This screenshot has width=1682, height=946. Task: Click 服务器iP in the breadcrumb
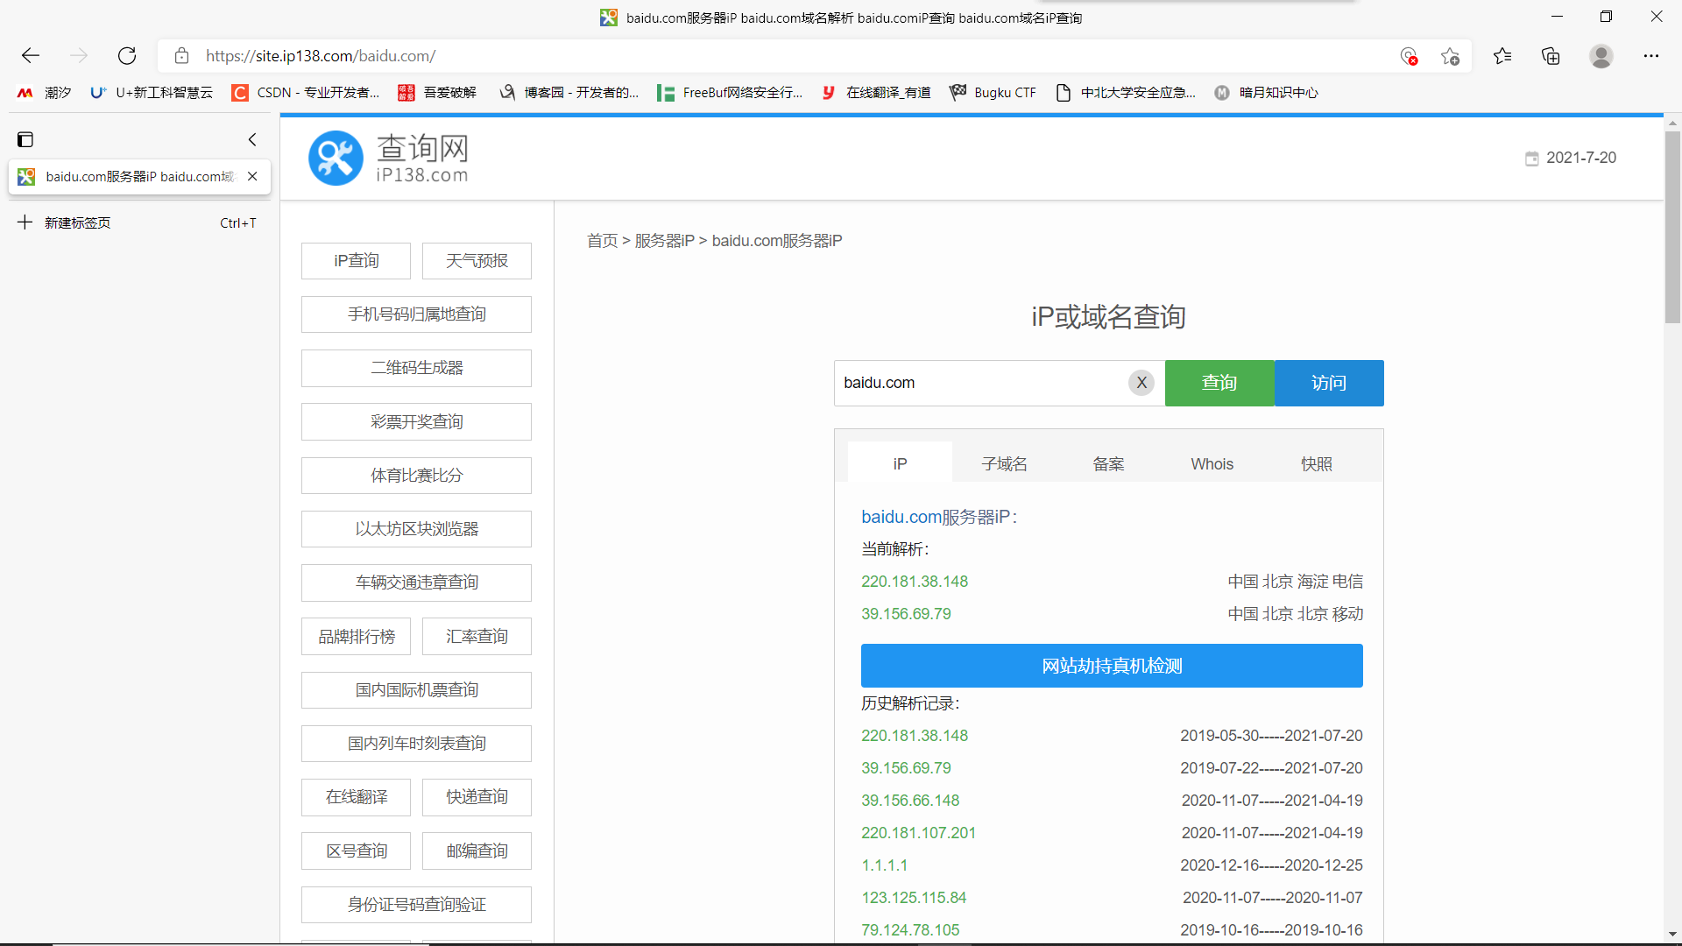(664, 241)
